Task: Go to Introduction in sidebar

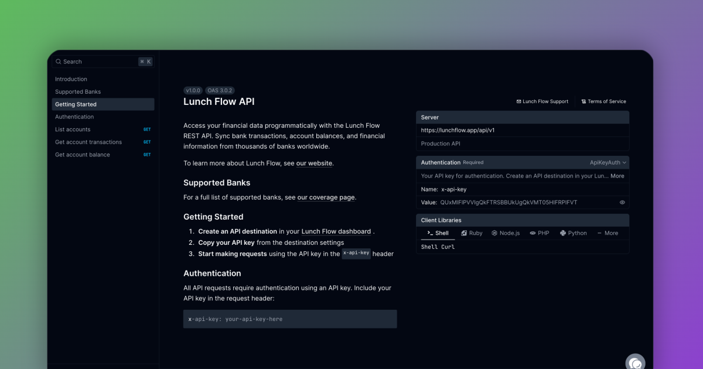Action: (x=71, y=79)
